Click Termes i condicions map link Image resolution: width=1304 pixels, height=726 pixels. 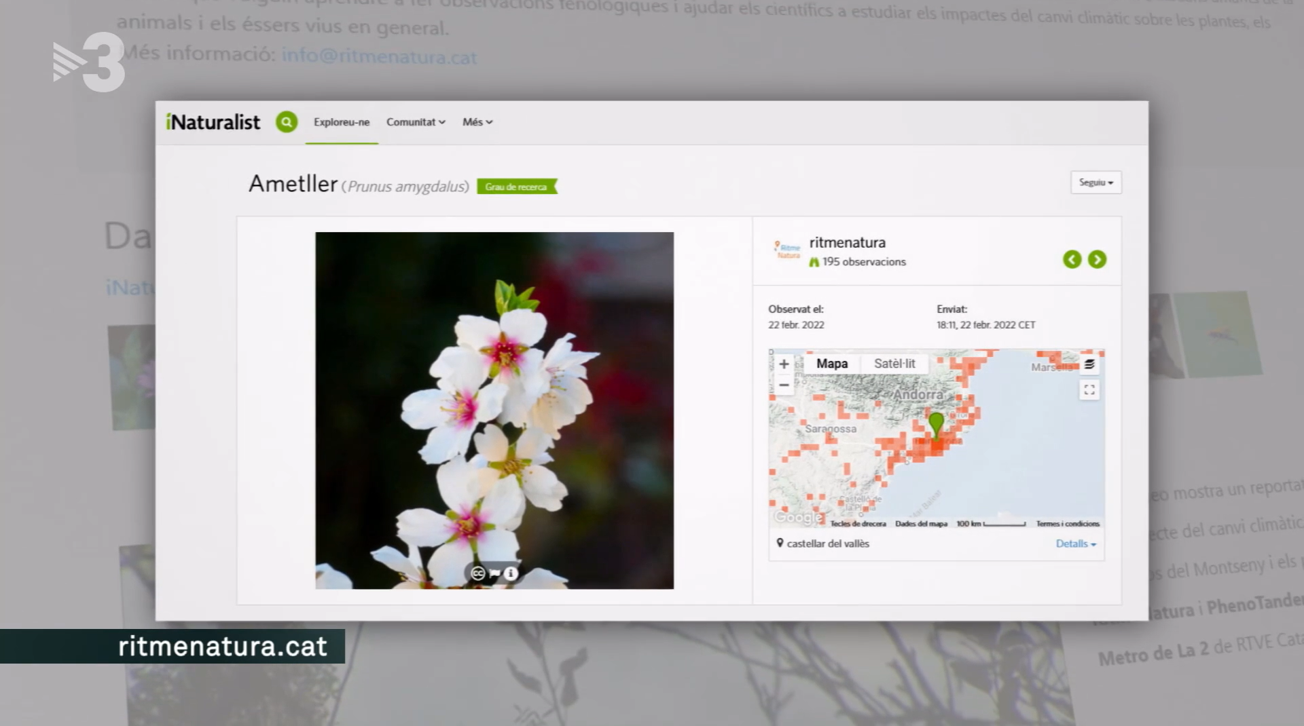1068,524
